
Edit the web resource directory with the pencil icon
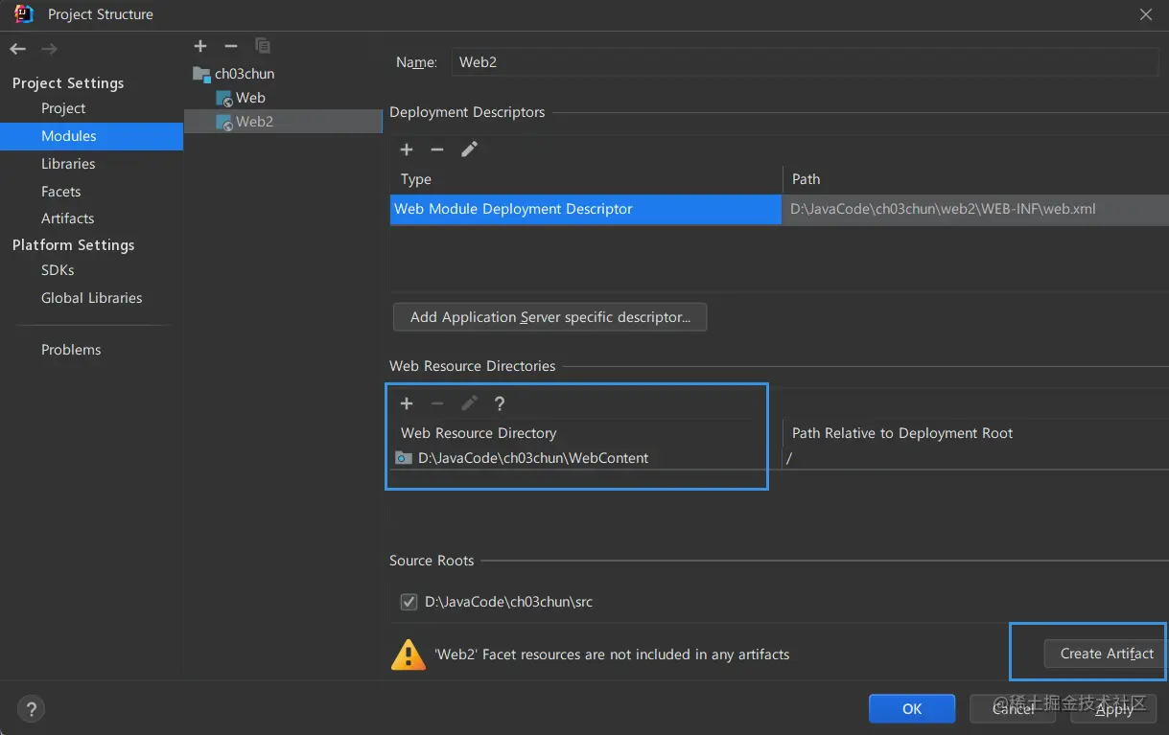tap(469, 403)
